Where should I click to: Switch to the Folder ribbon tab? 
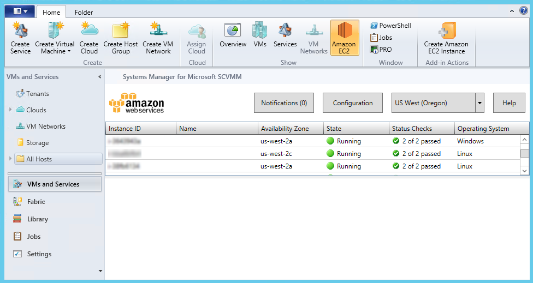point(84,12)
